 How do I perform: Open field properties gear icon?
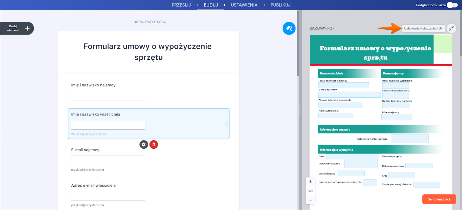[x=144, y=145]
